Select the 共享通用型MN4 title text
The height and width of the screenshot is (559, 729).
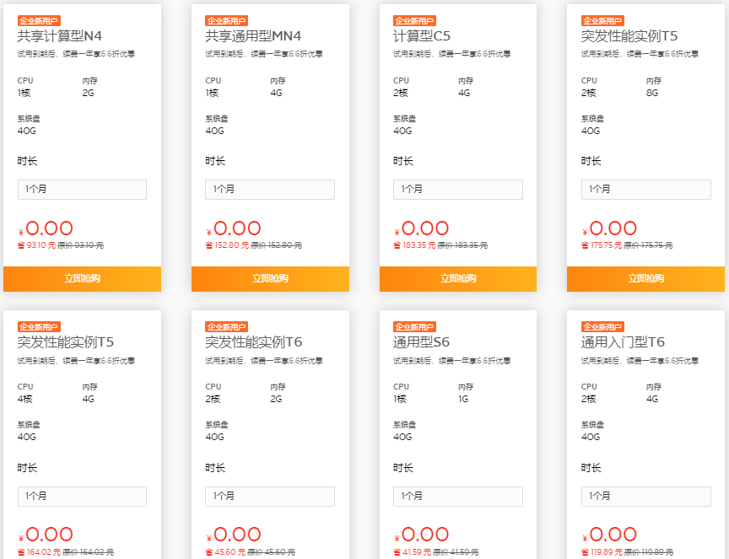tap(253, 35)
